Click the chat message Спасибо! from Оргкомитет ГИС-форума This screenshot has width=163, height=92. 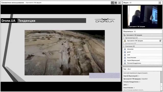tap(135, 79)
